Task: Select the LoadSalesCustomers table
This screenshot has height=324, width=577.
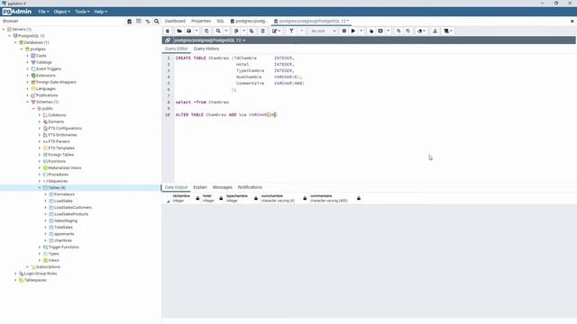Action: coord(72,208)
